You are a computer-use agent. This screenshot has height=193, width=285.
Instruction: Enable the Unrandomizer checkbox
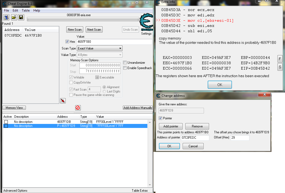click(125, 63)
